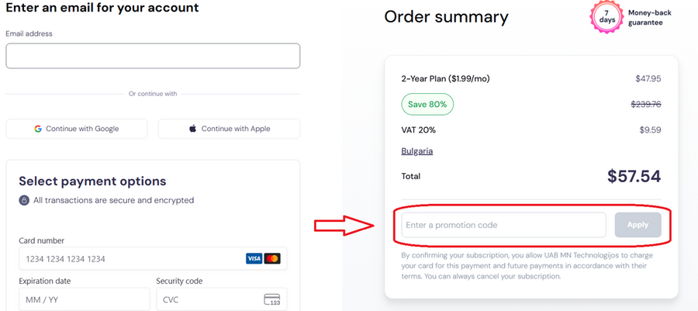The width and height of the screenshot is (698, 311).
Task: Open the Bulgaria country link
Action: pos(417,151)
